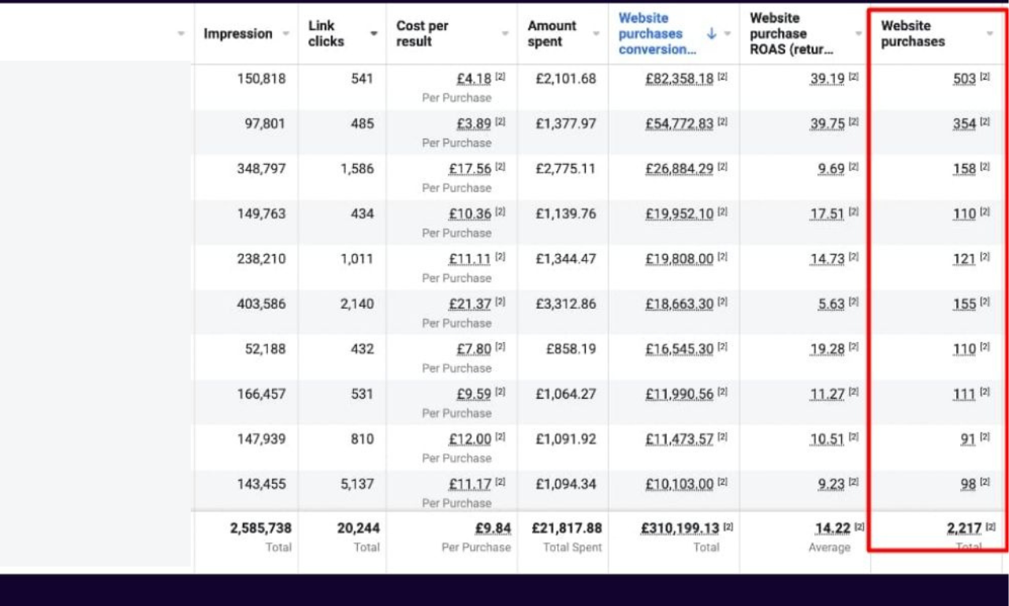Click the £17.56 cost per purchase value

coord(470,169)
